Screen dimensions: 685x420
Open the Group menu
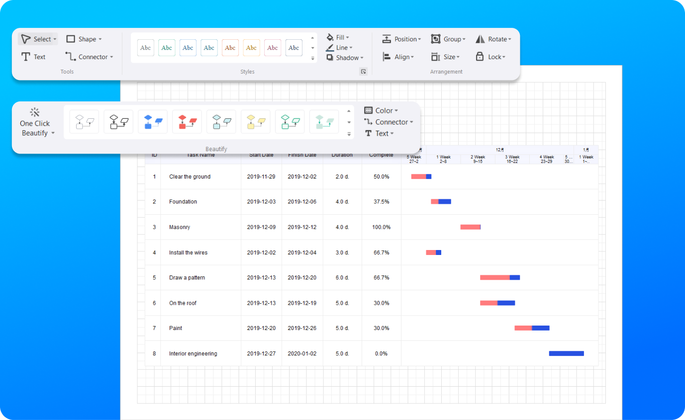448,39
